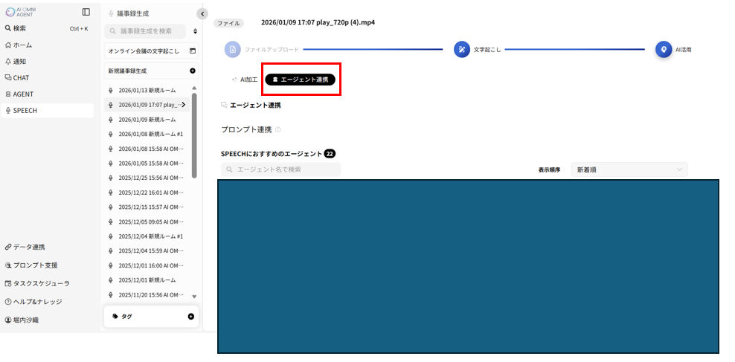The height and width of the screenshot is (362, 735).
Task: Open the 2026/01/13 新規ルーム recording
Action: pos(147,90)
